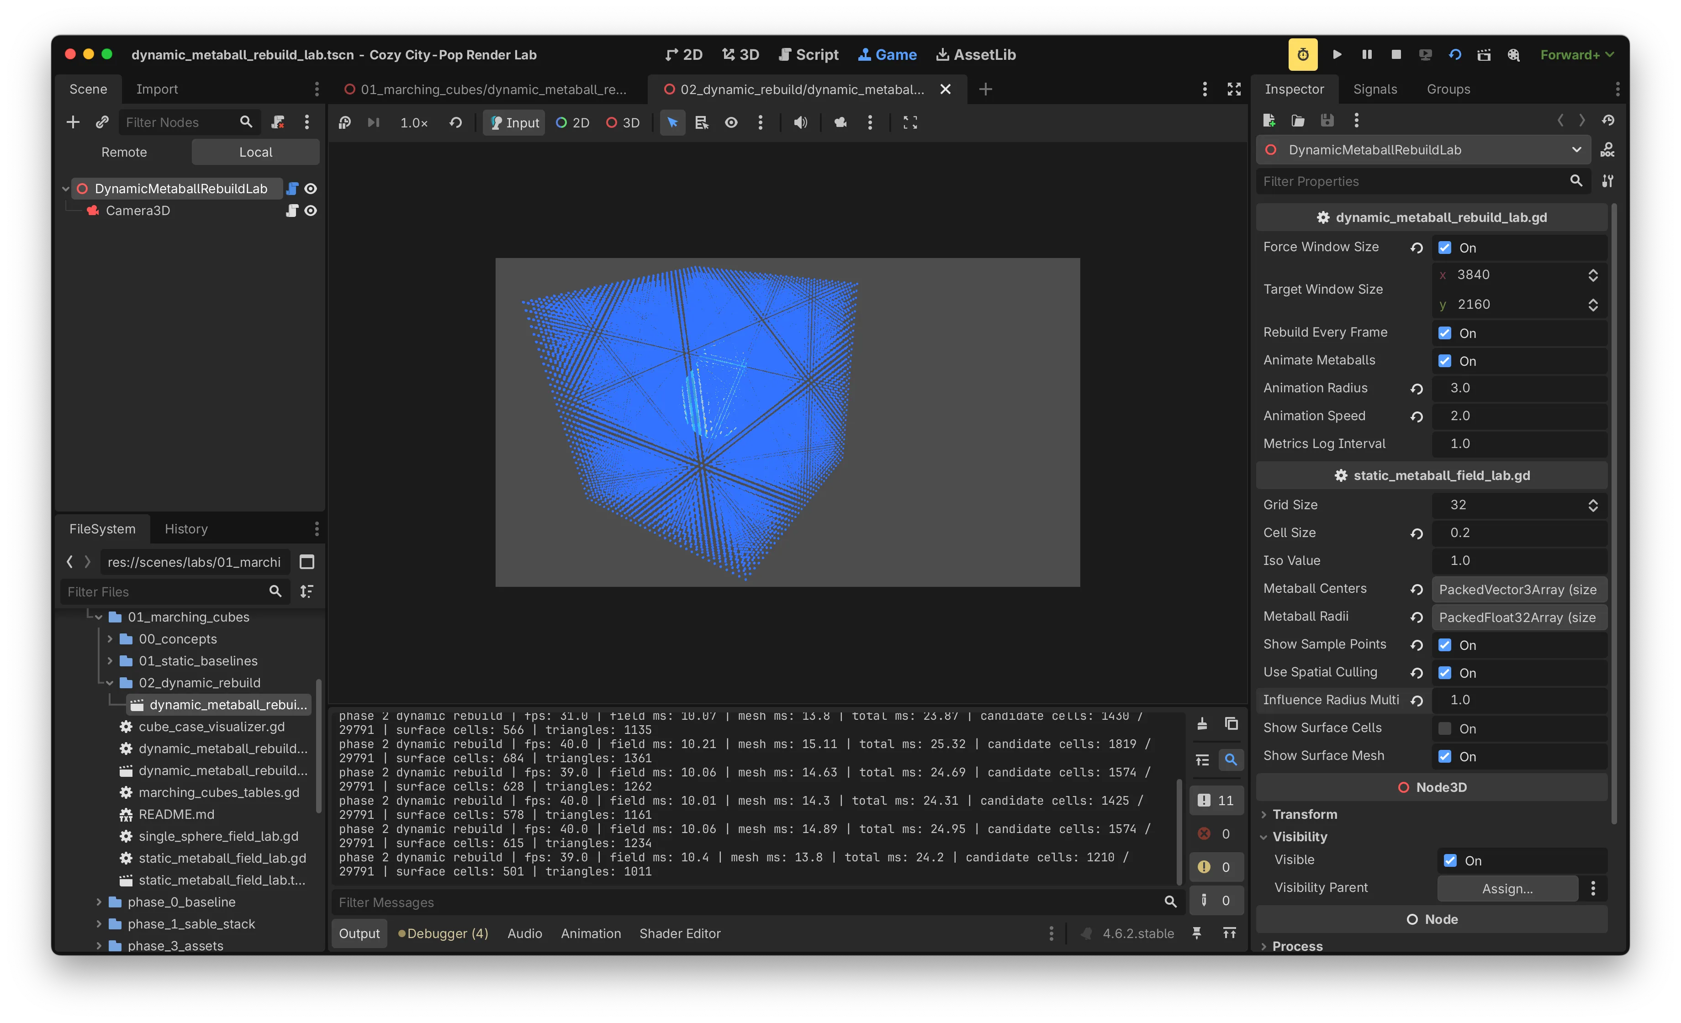Open the Import dock tab
This screenshot has height=1023, width=1681.
(x=156, y=90)
